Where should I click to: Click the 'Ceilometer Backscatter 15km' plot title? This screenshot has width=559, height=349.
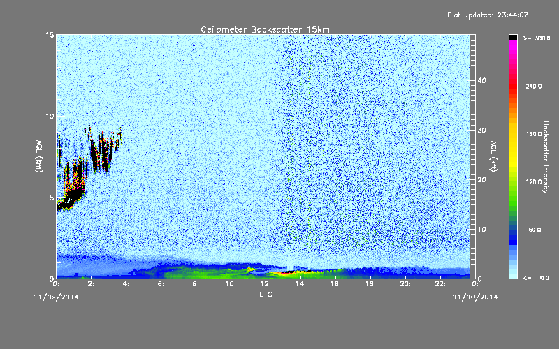[265, 29]
